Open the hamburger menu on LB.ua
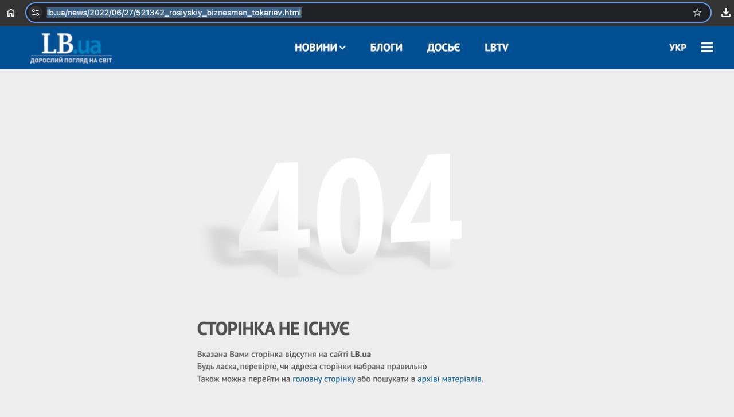This screenshot has height=417, width=734. tap(707, 48)
